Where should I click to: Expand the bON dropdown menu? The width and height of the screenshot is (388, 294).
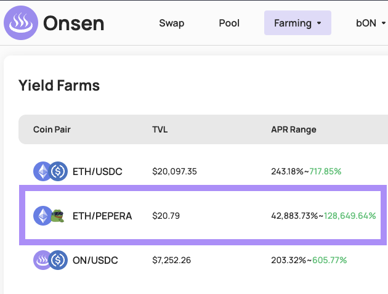pyautogui.click(x=371, y=23)
